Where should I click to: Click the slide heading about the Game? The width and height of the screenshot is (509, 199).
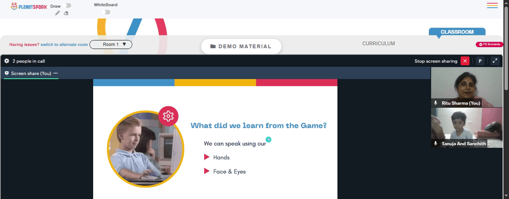point(259,125)
